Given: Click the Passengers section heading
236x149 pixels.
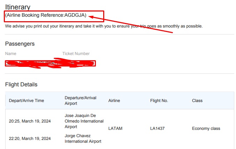Looking at the screenshot, I should [x=20, y=44].
